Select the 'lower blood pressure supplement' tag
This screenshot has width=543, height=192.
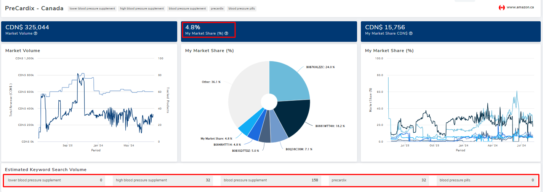[x=92, y=8]
